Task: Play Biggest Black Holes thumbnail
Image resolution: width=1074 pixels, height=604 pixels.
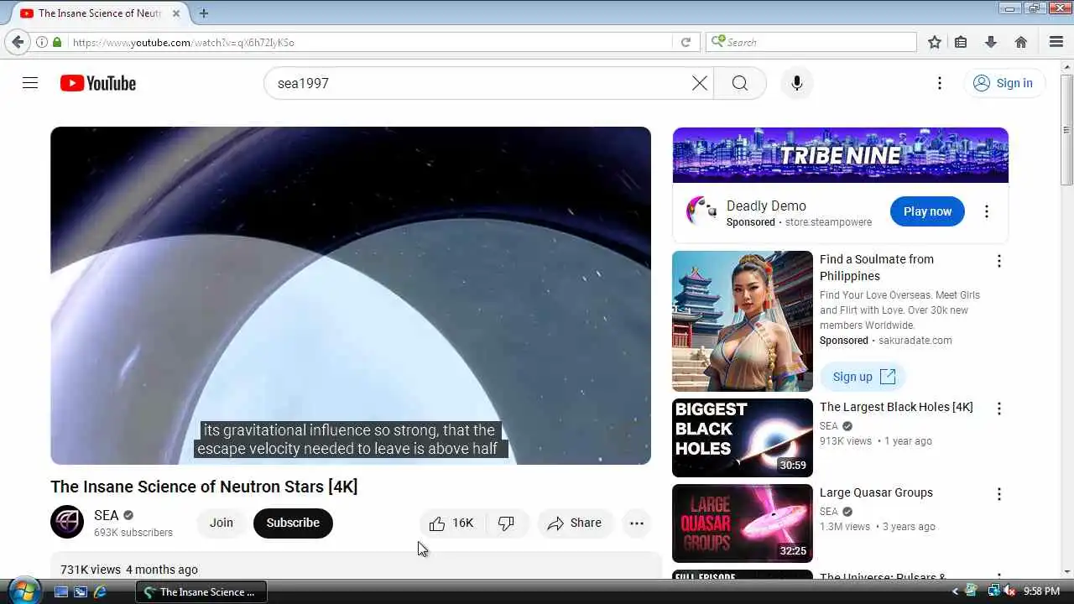Action: pyautogui.click(x=743, y=438)
